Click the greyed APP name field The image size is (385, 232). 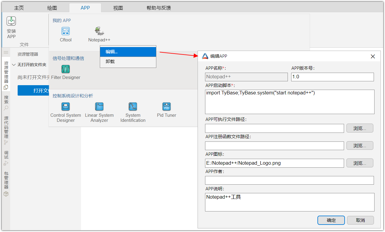[246, 77]
